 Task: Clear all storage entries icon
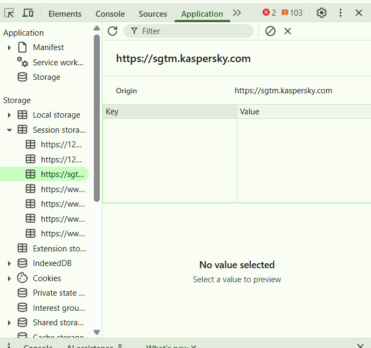tap(270, 31)
